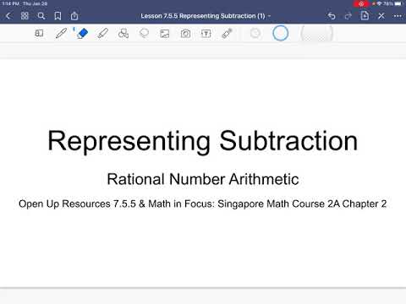The height and width of the screenshot is (304, 406).
Task: Bookmark this page
Action: [x=58, y=16]
